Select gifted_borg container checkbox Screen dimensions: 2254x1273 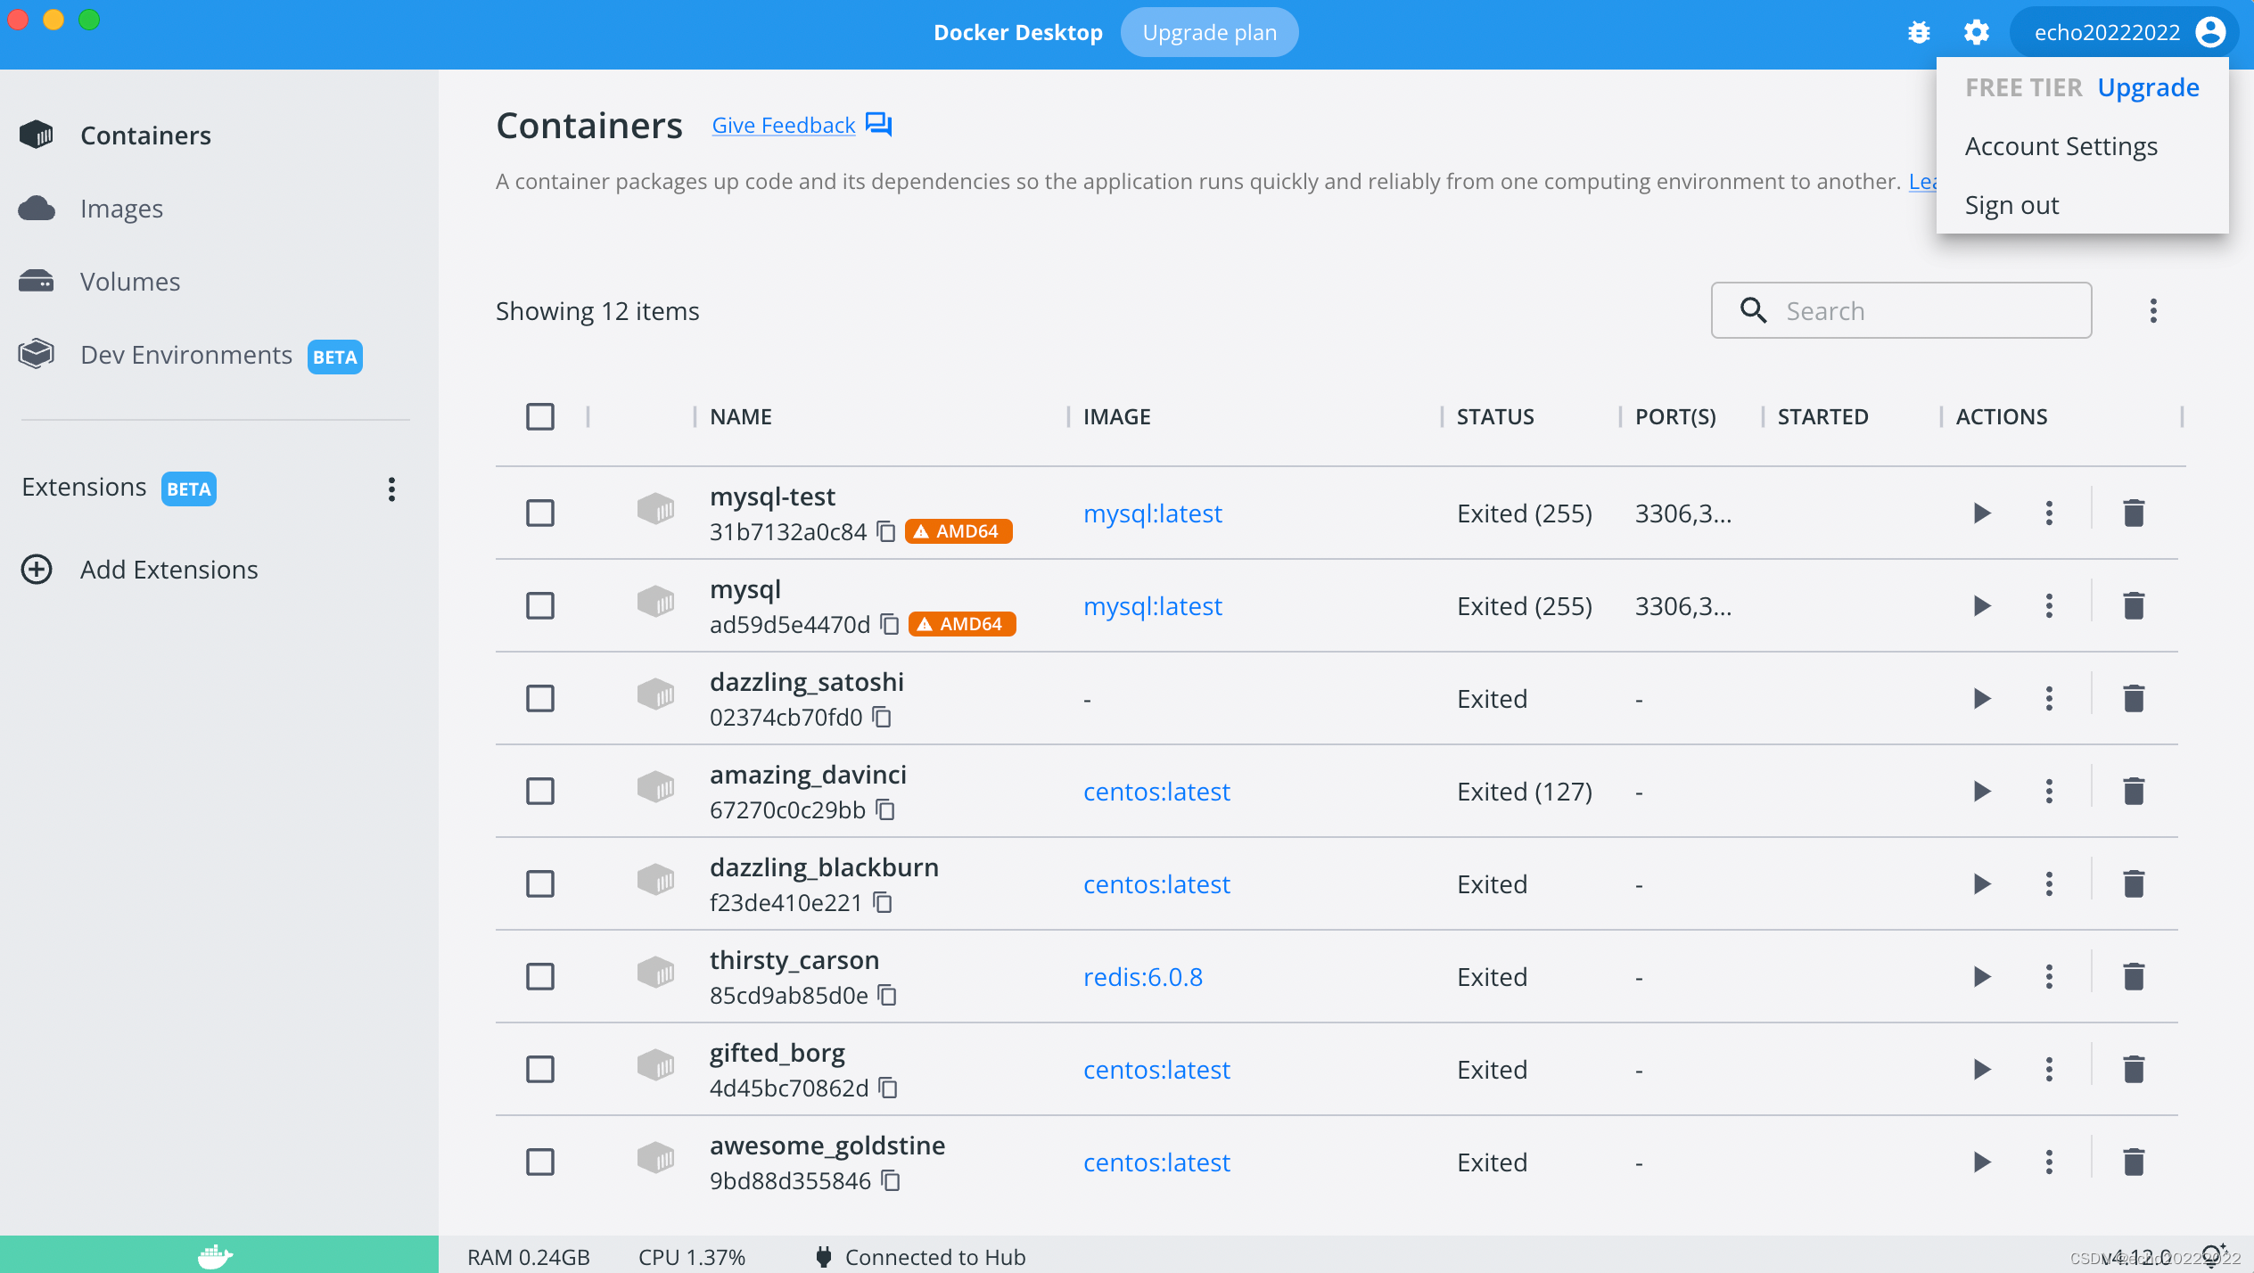pyautogui.click(x=540, y=1070)
